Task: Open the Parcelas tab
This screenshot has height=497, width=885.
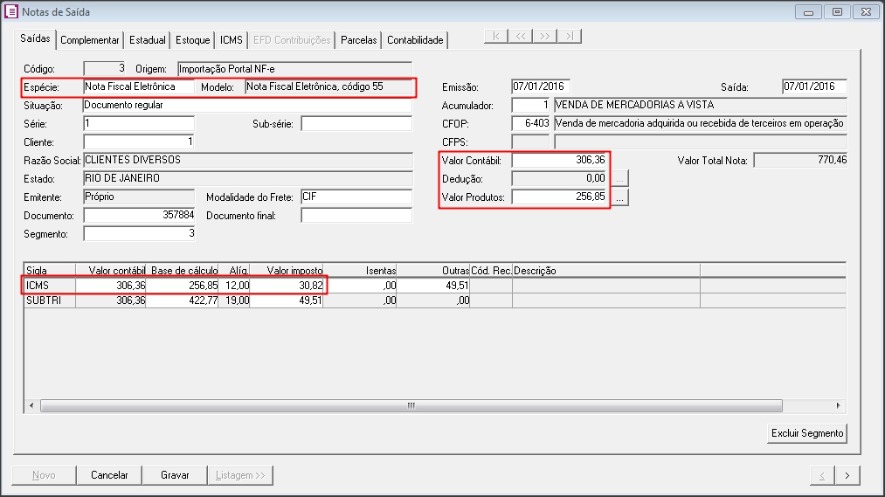Action: (x=359, y=40)
